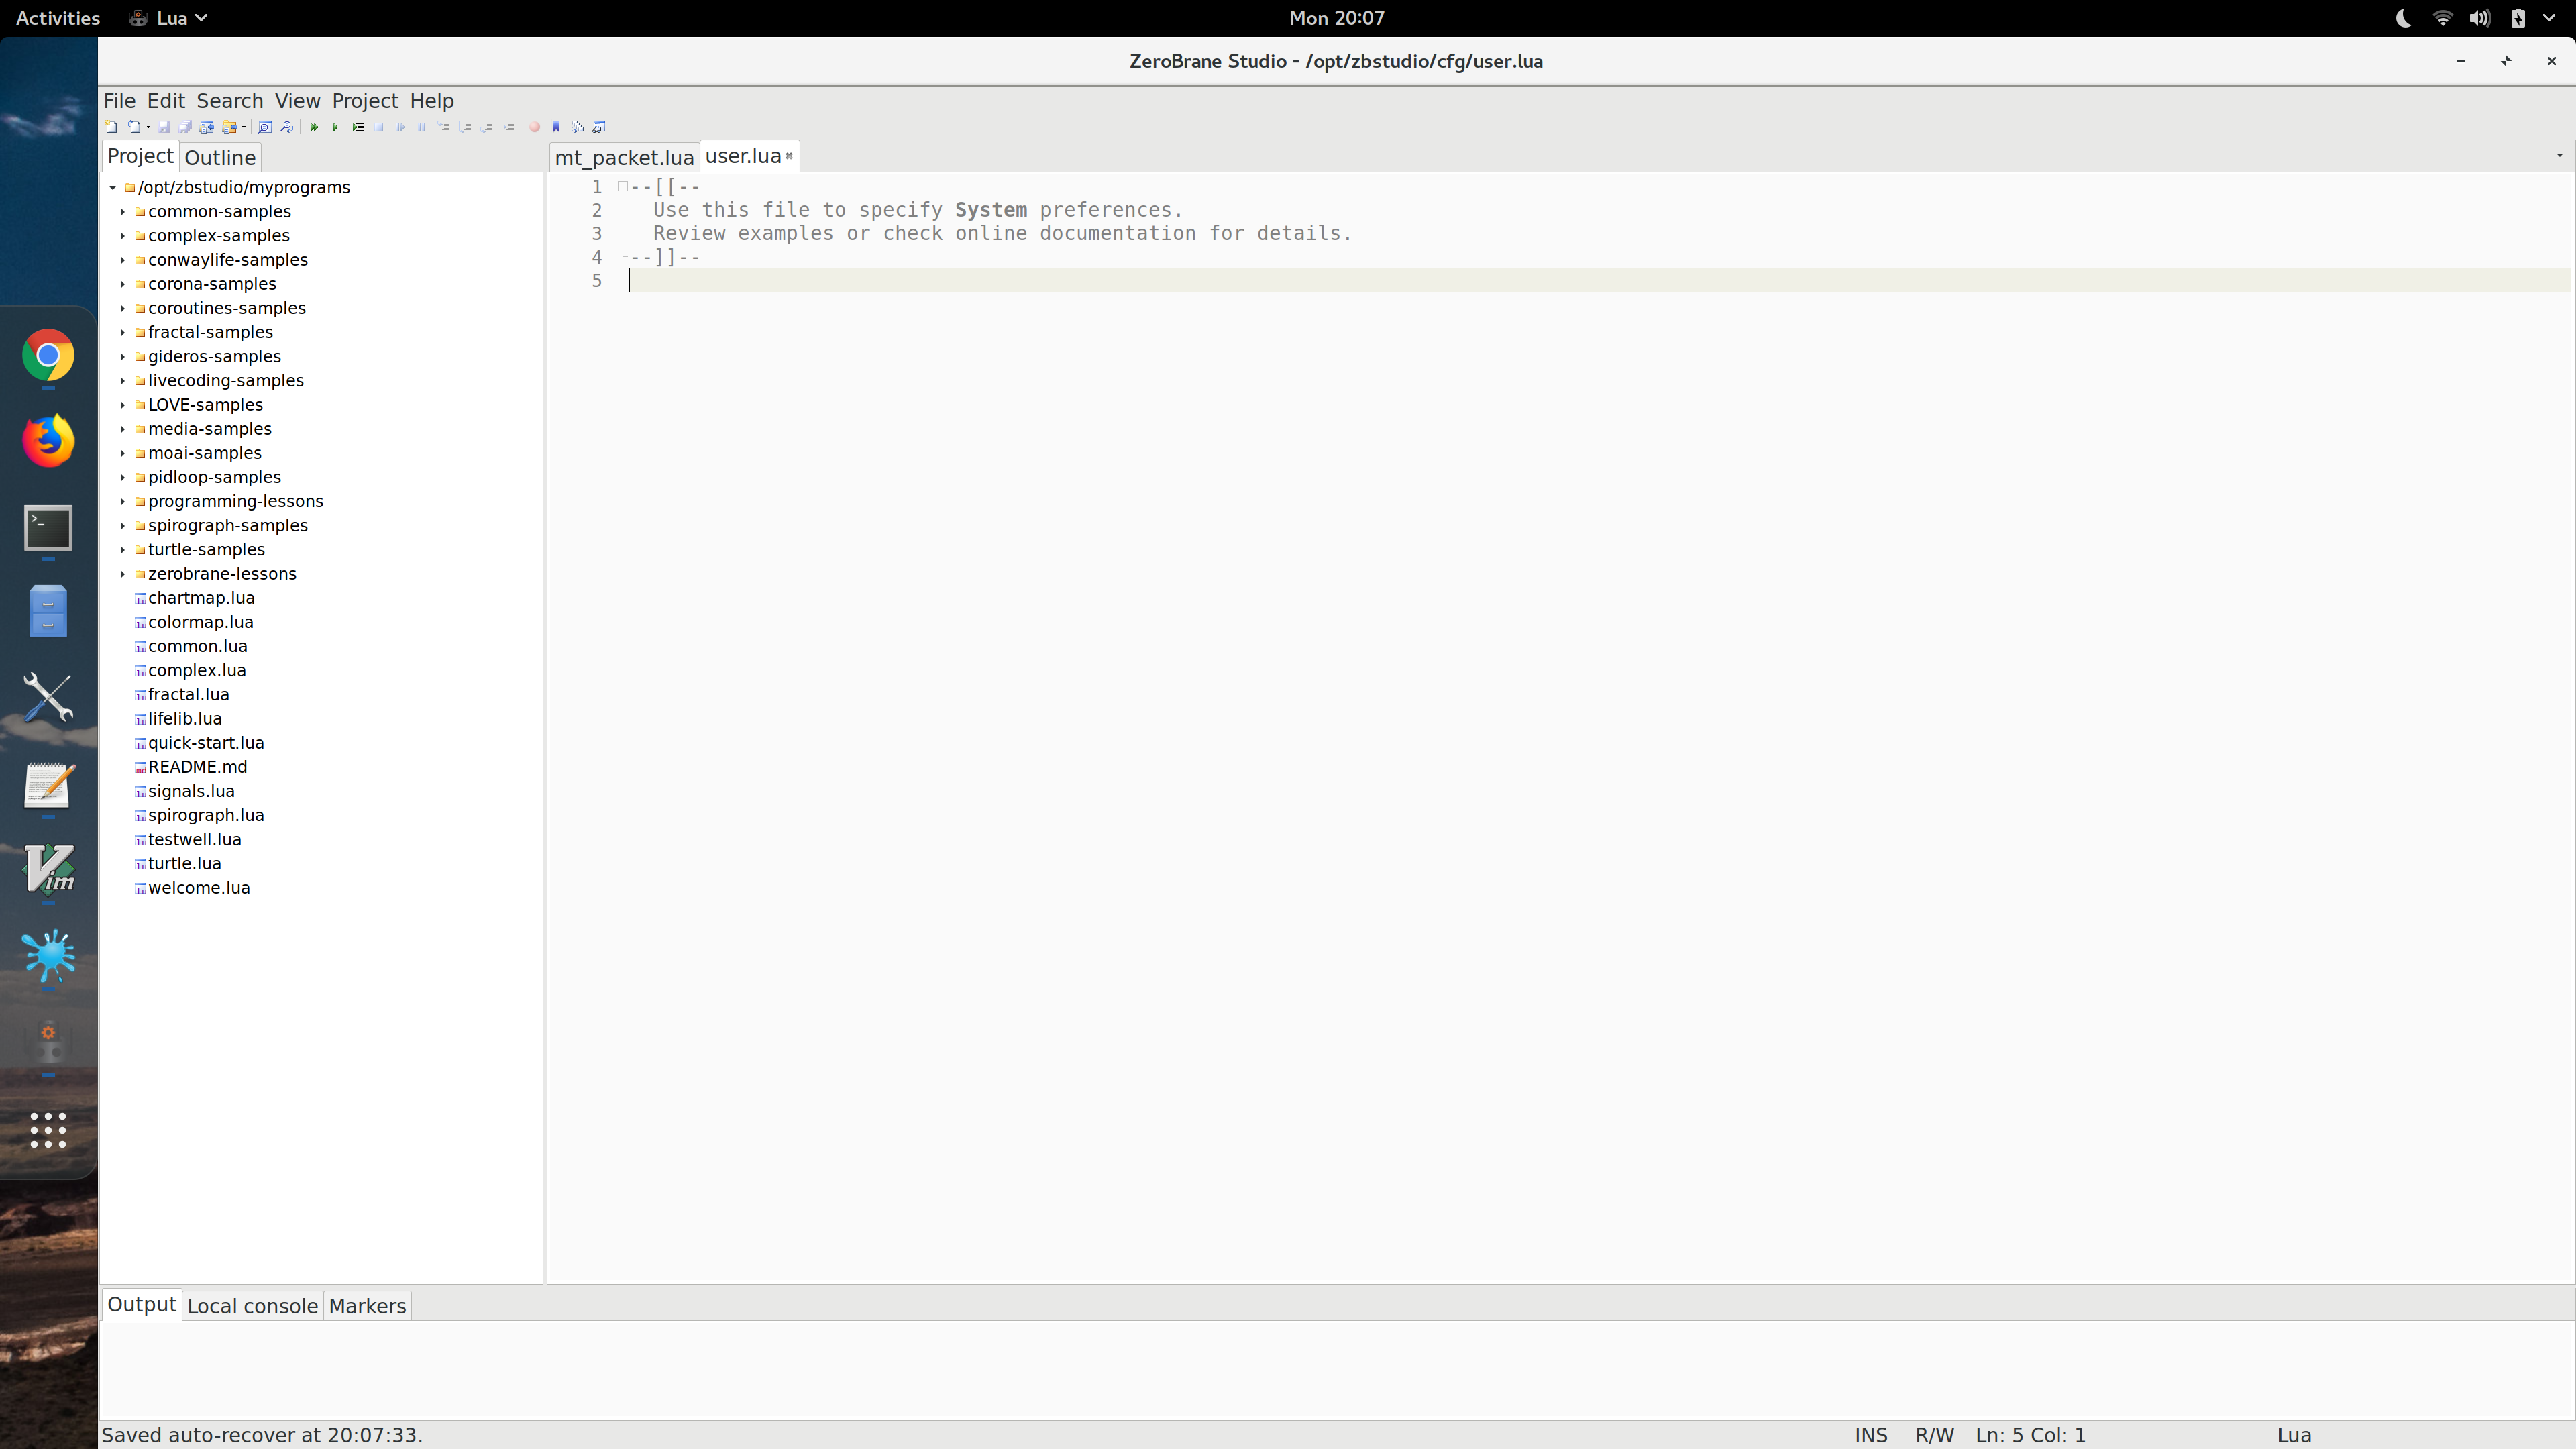Image resolution: width=2576 pixels, height=1449 pixels.
Task: Start debugging with the green double-arrow icon
Action: pos(314,127)
